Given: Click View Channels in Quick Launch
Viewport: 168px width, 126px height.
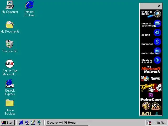Looking at the screenshot, I should (x=39, y=123).
